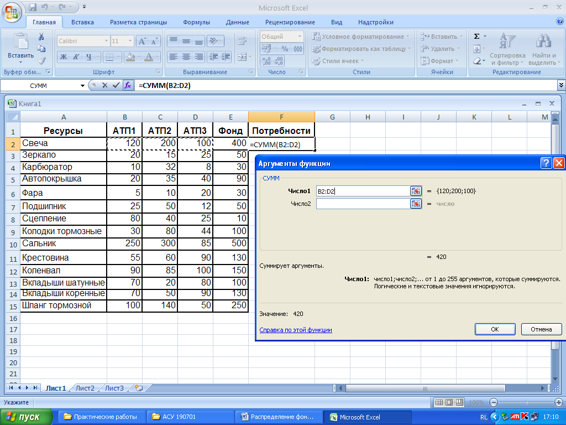This screenshot has width=566, height=425.
Task: Click Increase Font Size icon
Action: pos(142,41)
